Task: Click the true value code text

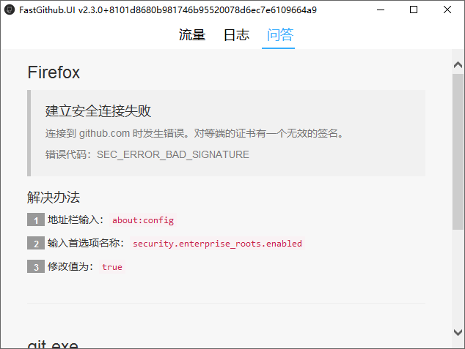Action: (112, 267)
